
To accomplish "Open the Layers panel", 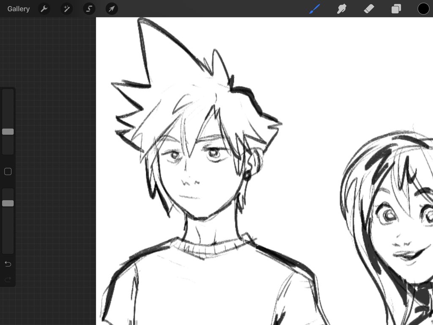I will tap(396, 9).
